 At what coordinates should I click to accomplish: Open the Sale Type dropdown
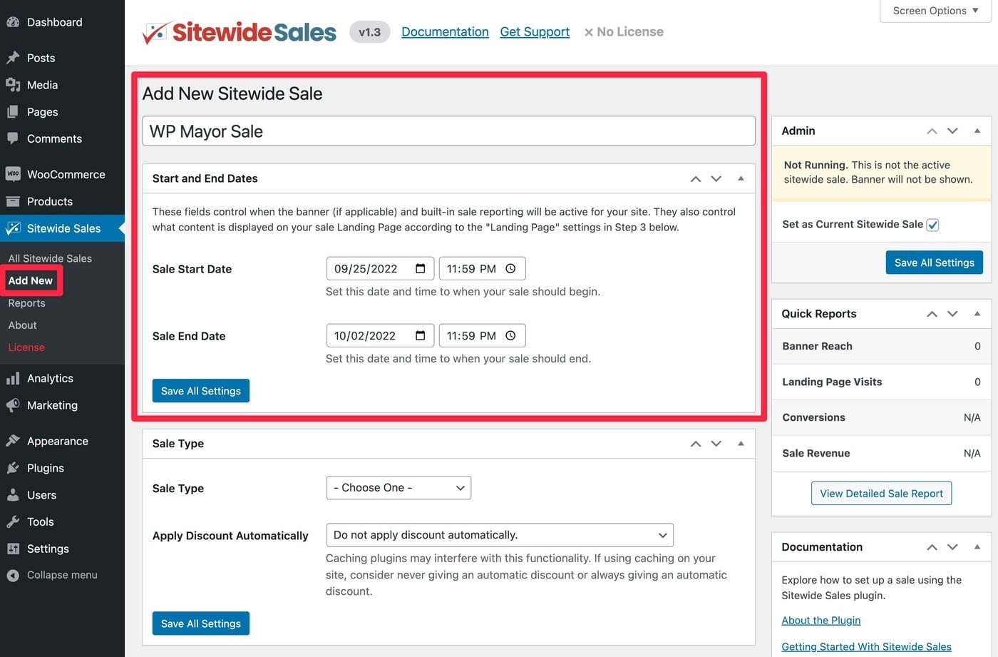[398, 487]
